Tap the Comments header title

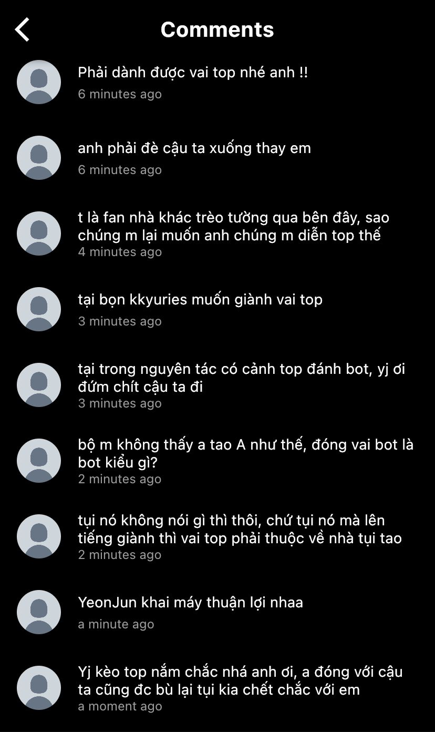coord(217,29)
